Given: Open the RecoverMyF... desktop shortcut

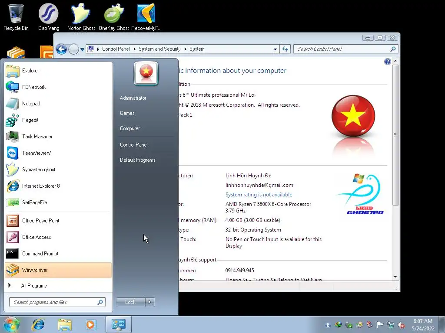Looking at the screenshot, I should [146, 17].
